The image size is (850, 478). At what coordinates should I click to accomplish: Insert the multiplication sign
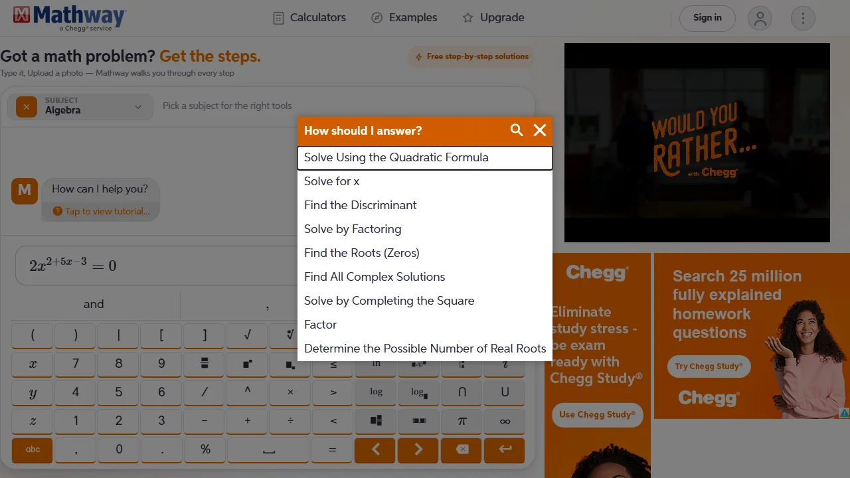coord(290,392)
